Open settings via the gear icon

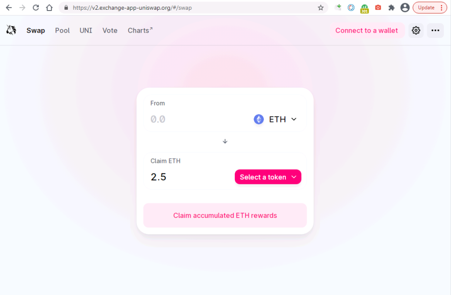(x=416, y=30)
